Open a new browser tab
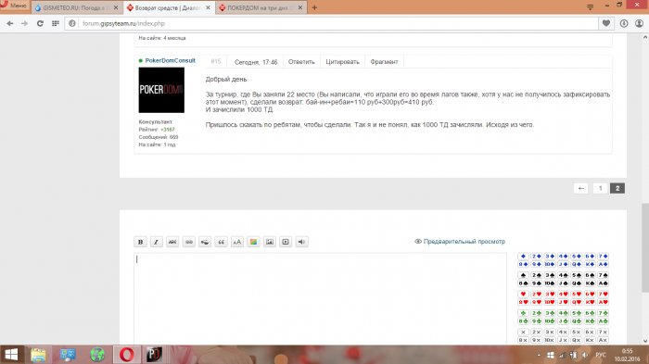 coord(314,7)
